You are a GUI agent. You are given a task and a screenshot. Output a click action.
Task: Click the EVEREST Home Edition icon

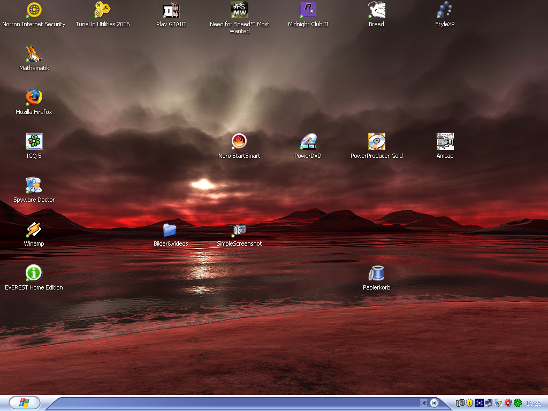tap(34, 273)
